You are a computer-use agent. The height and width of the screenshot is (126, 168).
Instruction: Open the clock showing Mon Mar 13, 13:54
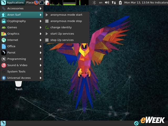pos(137,2)
